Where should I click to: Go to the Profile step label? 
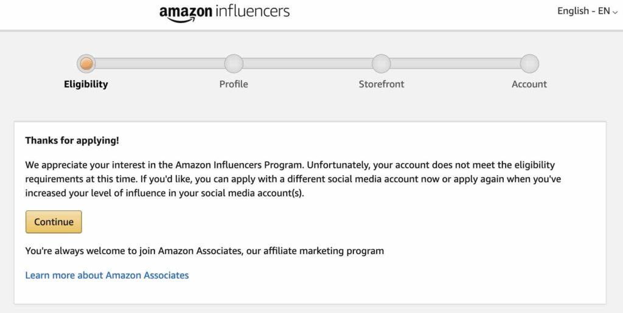tap(234, 84)
